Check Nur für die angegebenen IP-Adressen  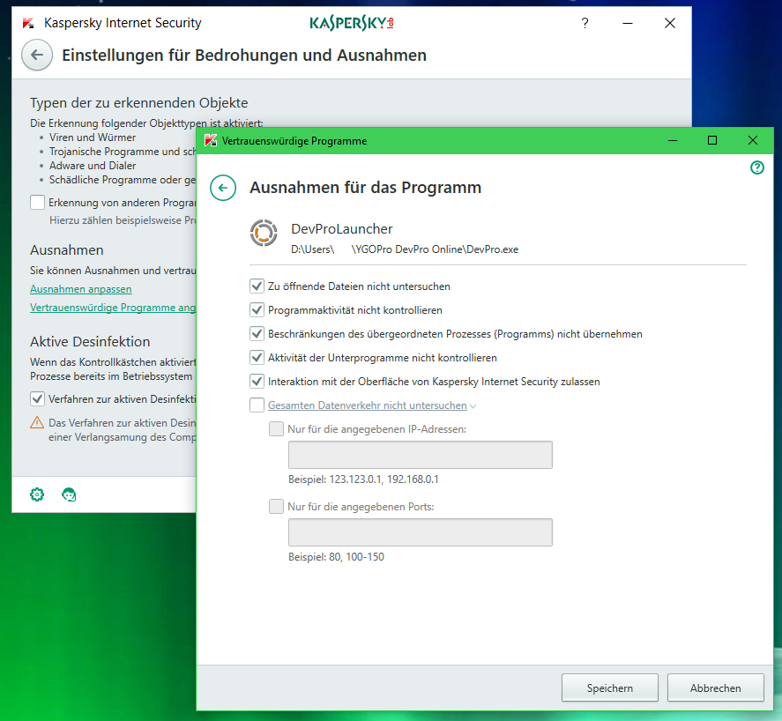click(276, 429)
